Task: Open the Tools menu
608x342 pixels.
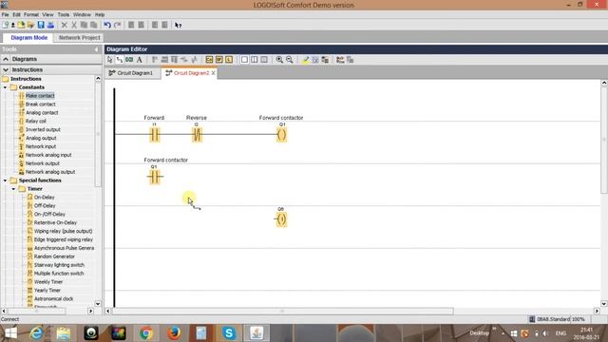Action: [x=64, y=15]
